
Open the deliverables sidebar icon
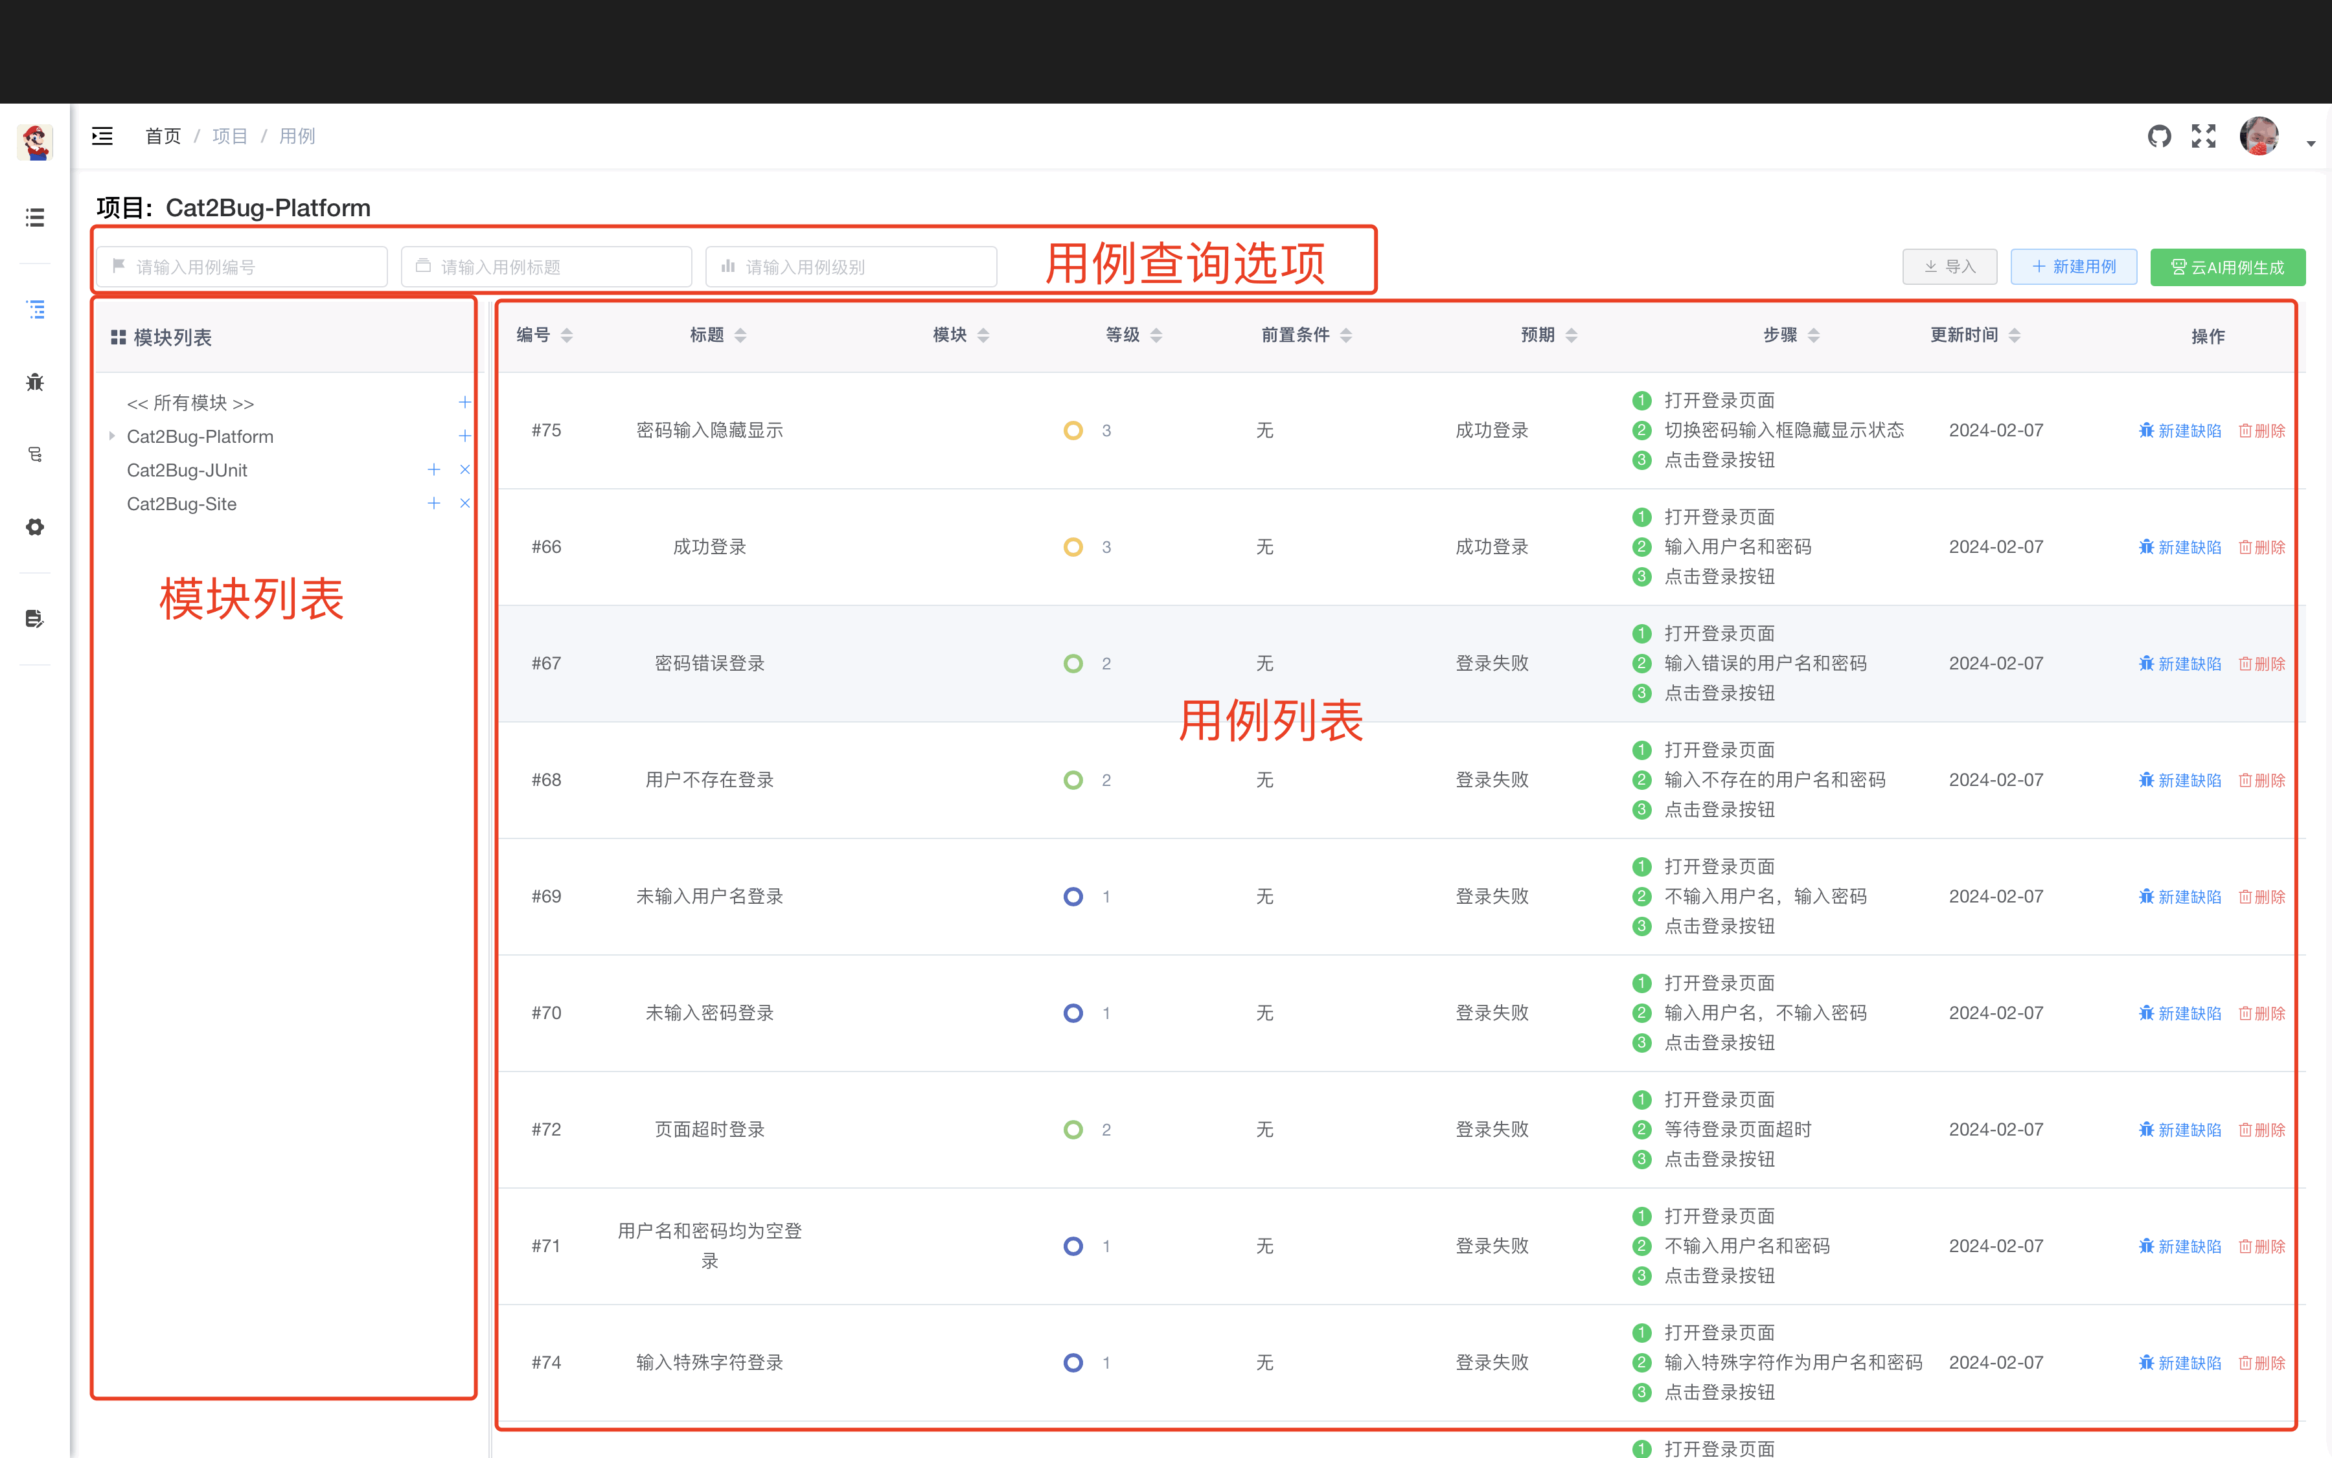tap(35, 454)
